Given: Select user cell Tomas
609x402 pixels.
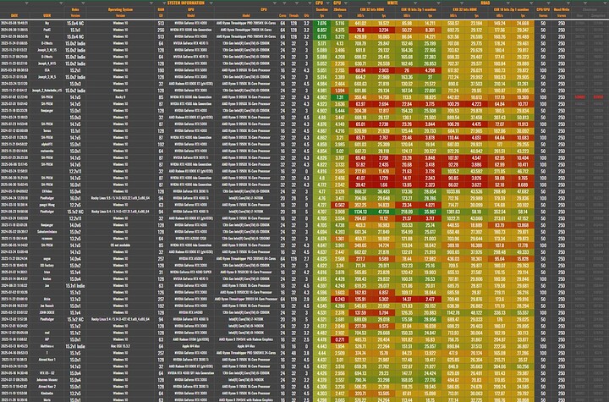Looking at the screenshot, I should point(47,131).
